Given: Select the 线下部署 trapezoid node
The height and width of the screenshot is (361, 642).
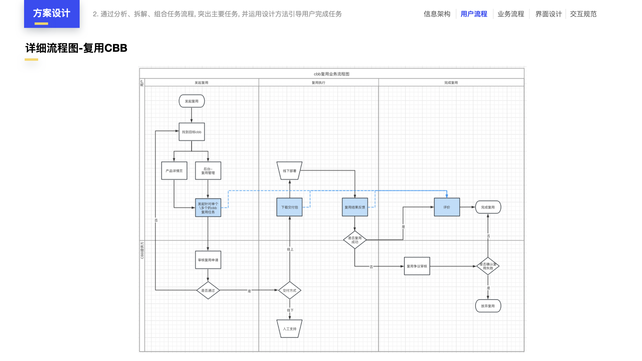Looking at the screenshot, I should click(290, 171).
